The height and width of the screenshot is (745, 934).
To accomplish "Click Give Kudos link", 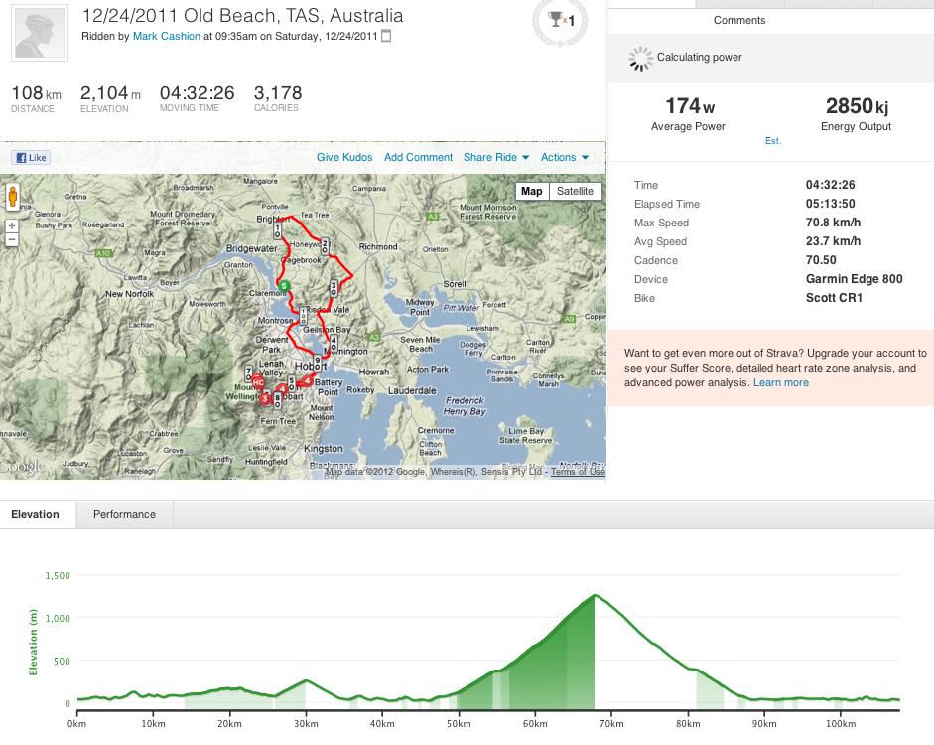I will [x=345, y=157].
